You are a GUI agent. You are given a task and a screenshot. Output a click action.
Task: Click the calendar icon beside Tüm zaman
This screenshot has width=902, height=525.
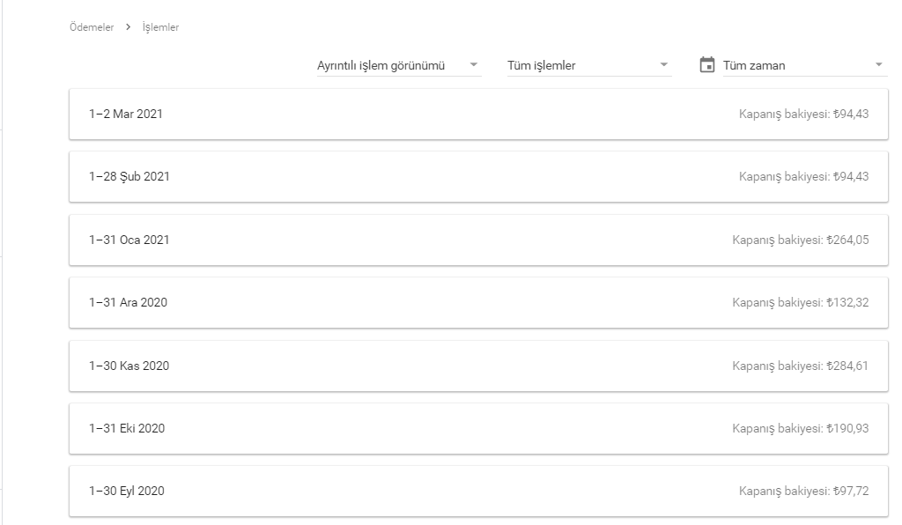click(x=707, y=65)
